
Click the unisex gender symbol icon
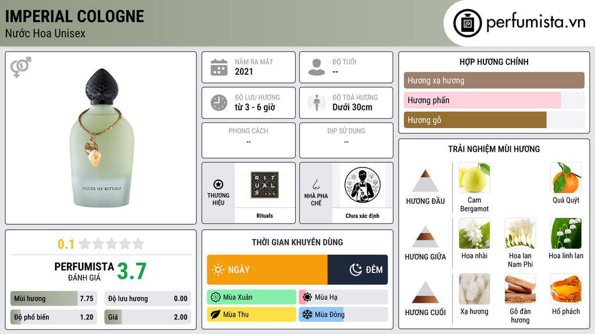(x=21, y=67)
